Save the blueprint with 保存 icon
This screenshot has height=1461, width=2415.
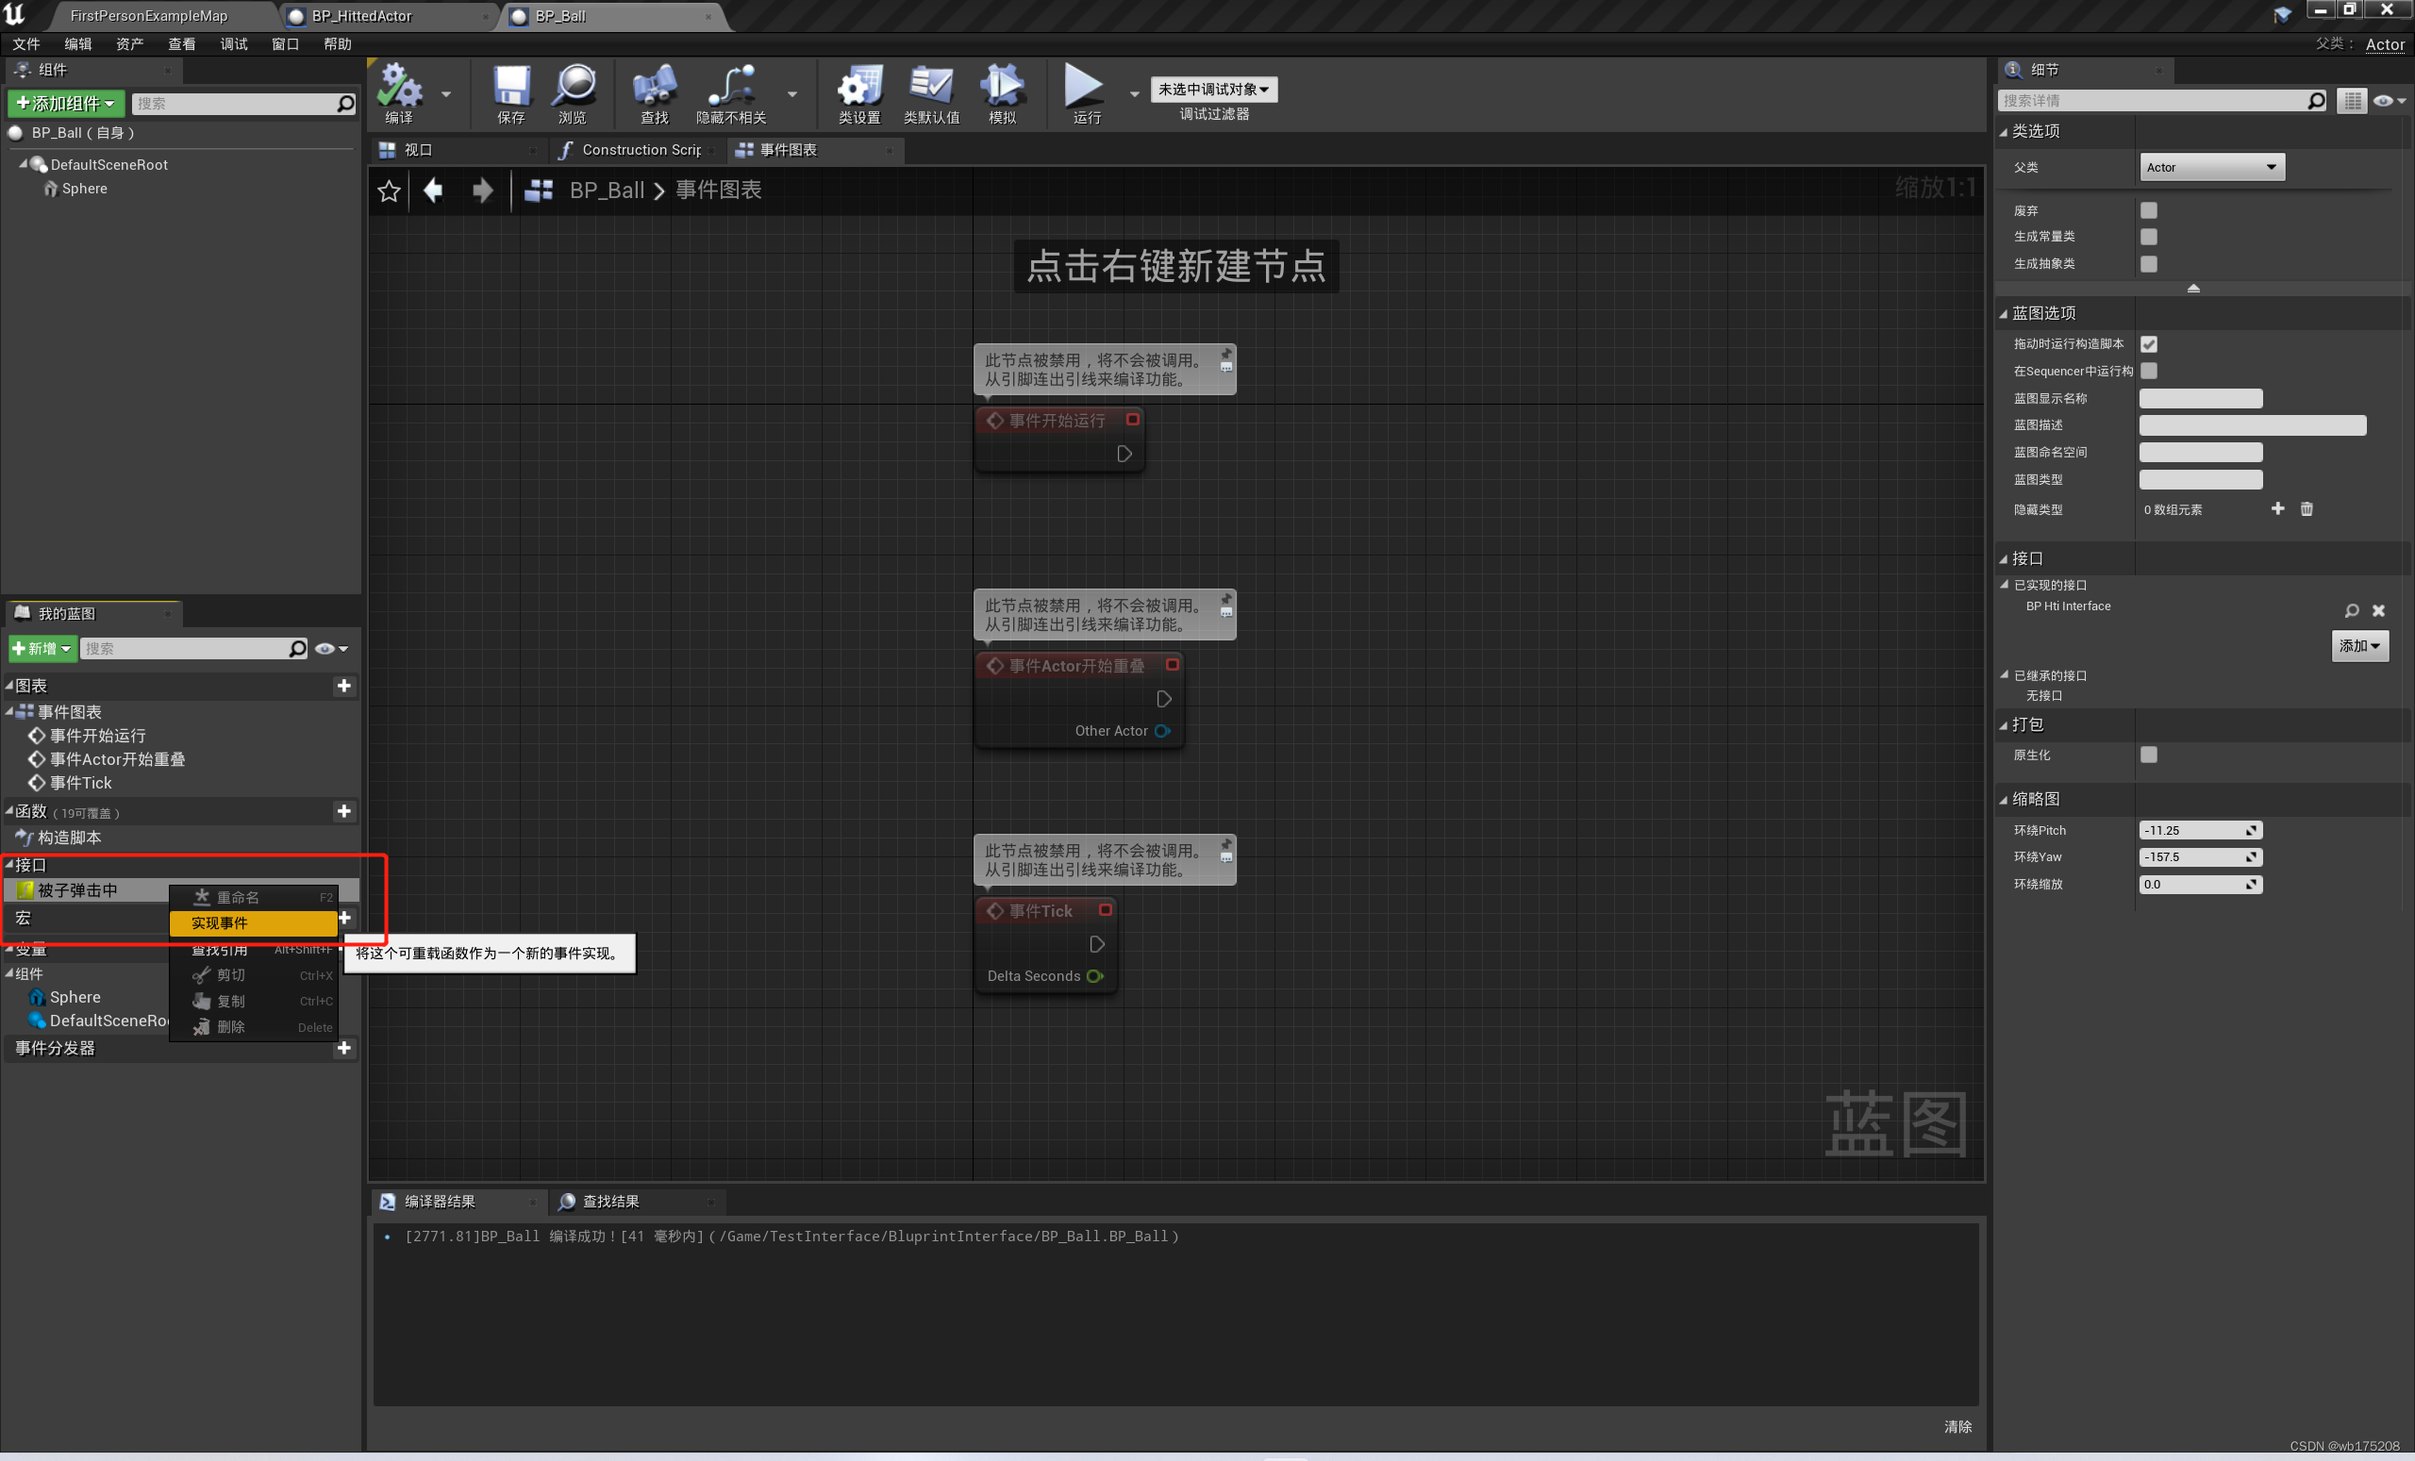pos(510,93)
